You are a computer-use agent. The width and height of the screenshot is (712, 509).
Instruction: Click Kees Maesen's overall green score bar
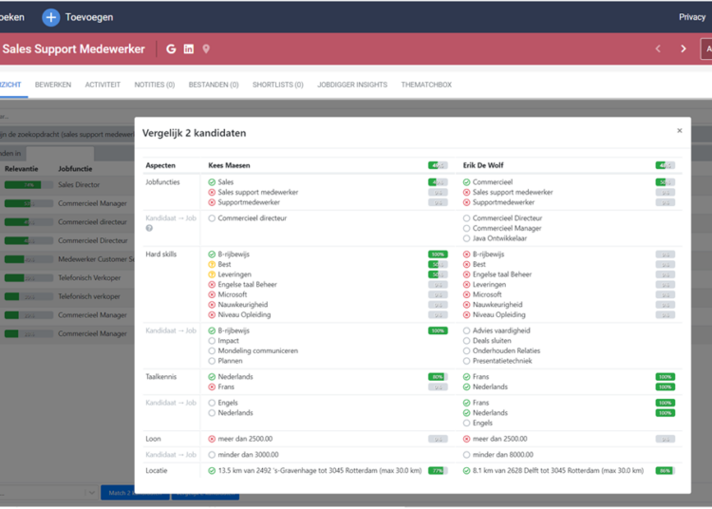pyautogui.click(x=438, y=165)
